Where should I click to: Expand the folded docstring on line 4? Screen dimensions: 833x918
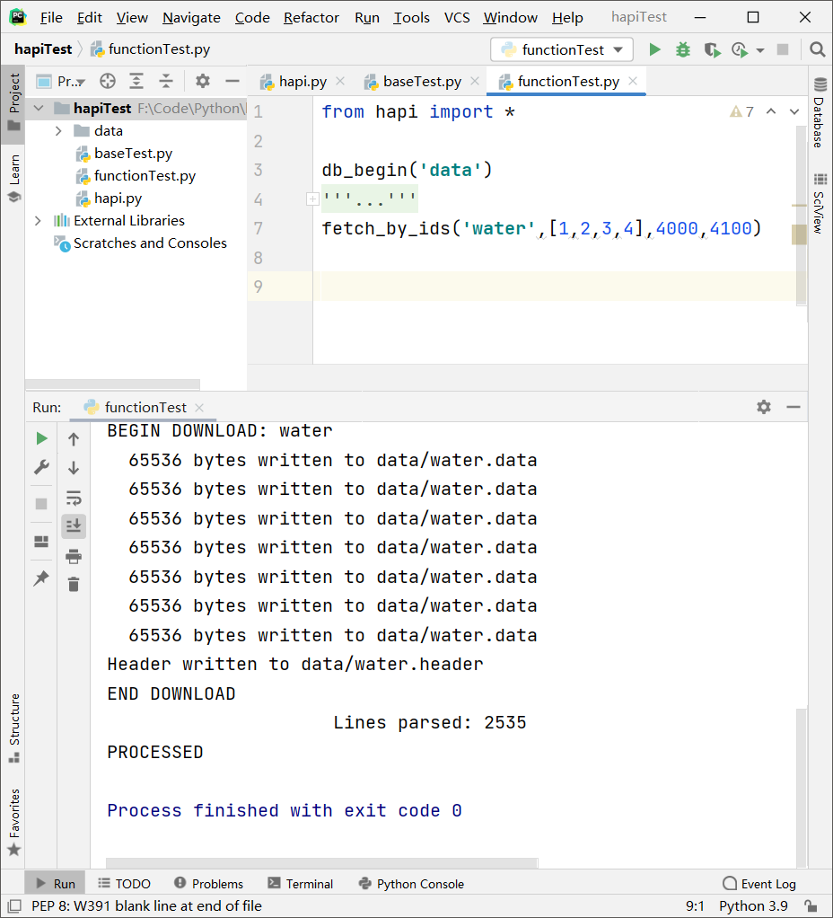point(312,199)
